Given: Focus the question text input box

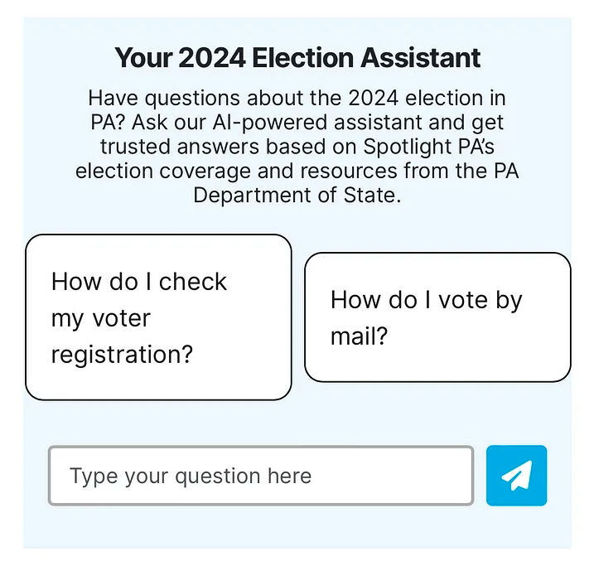Looking at the screenshot, I should 260,476.
